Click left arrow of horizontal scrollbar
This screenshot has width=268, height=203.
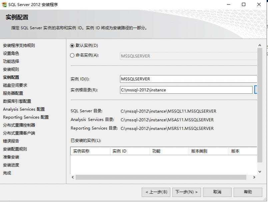[x=73, y=178]
